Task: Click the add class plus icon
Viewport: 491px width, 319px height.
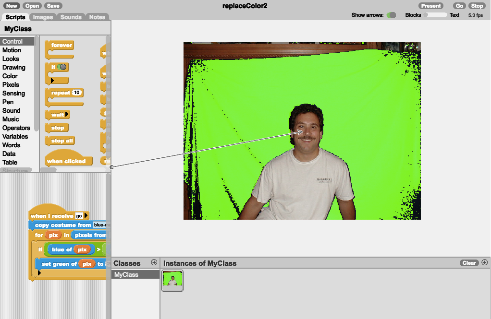Action: 154,262
